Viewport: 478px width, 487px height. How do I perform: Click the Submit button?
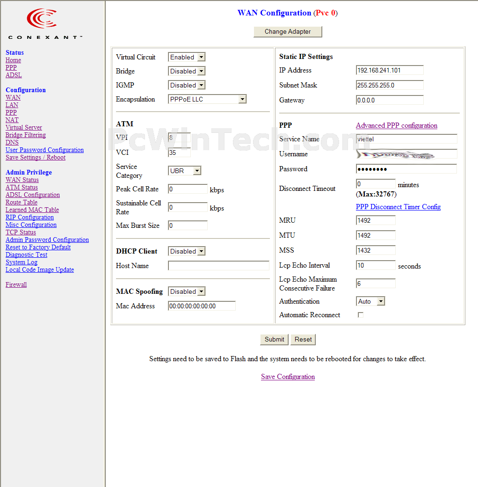point(274,340)
